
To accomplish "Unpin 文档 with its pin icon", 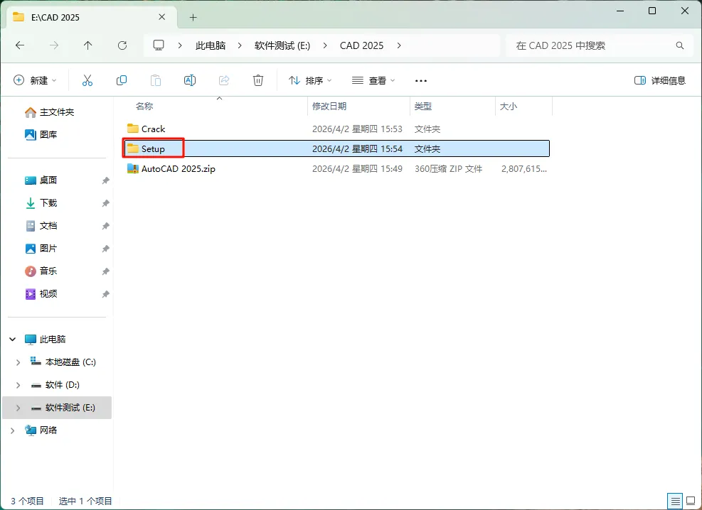I will pos(105,226).
